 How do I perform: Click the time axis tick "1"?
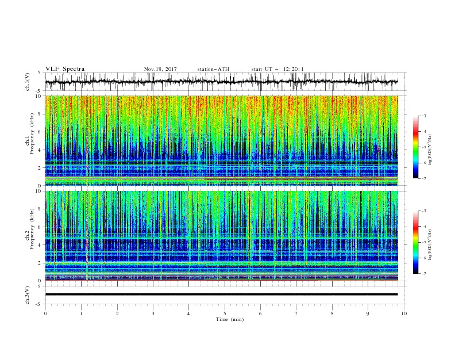pyautogui.click(x=81, y=313)
